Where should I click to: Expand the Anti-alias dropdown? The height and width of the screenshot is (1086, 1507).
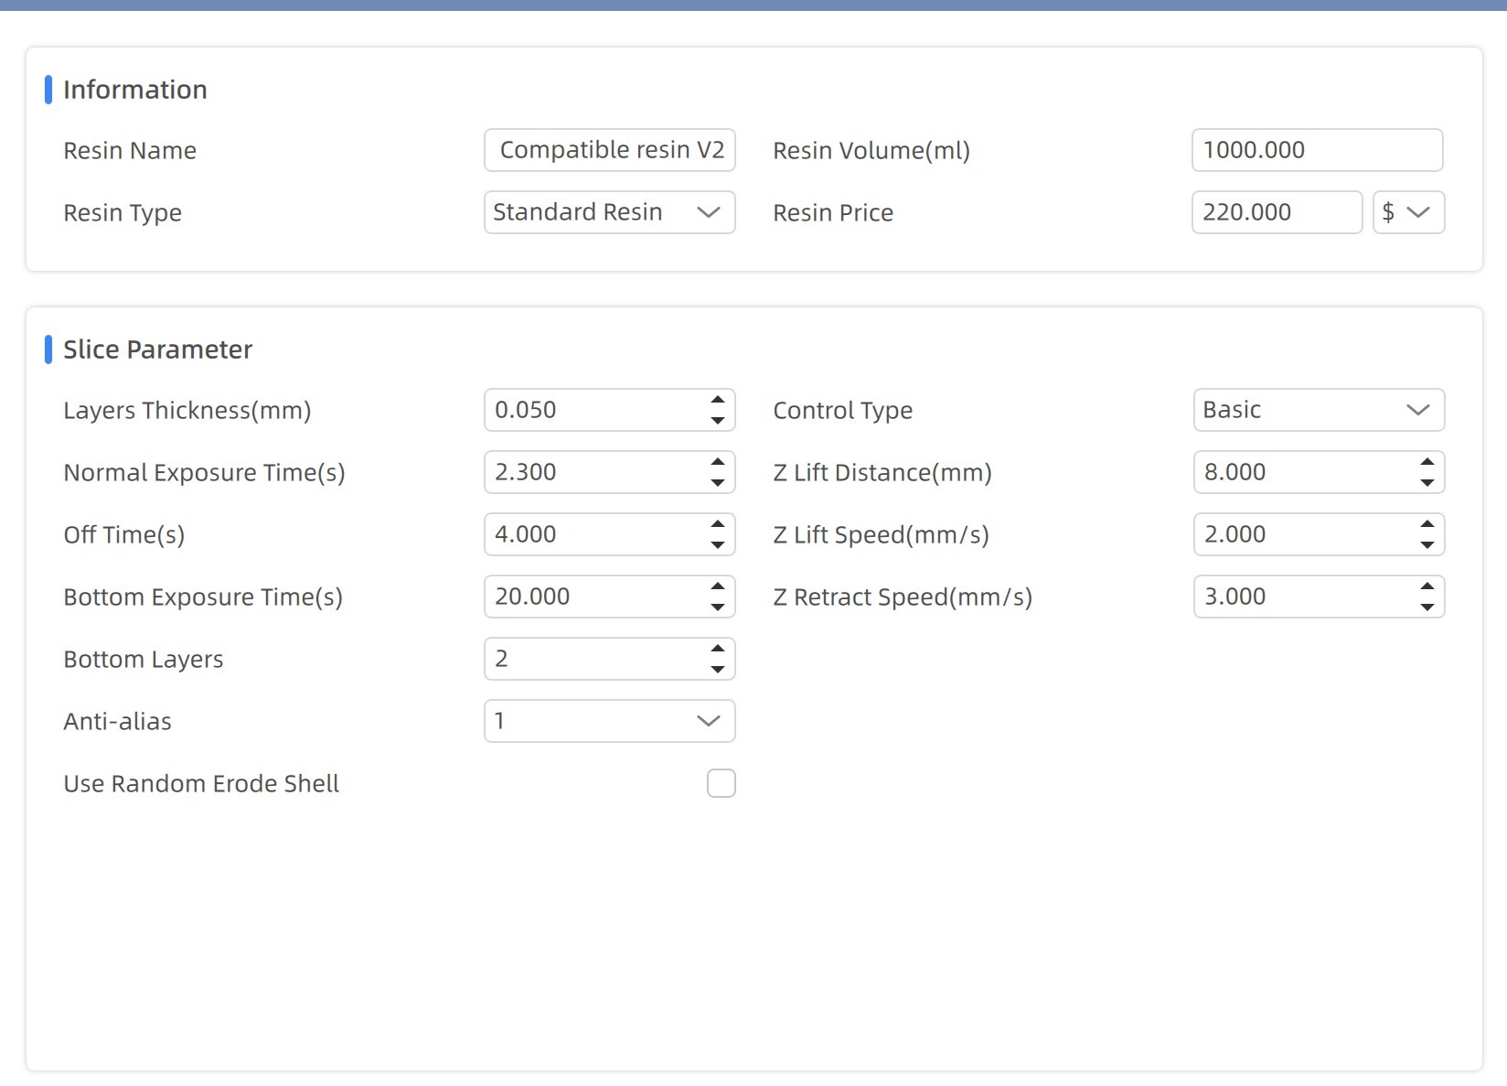(610, 721)
